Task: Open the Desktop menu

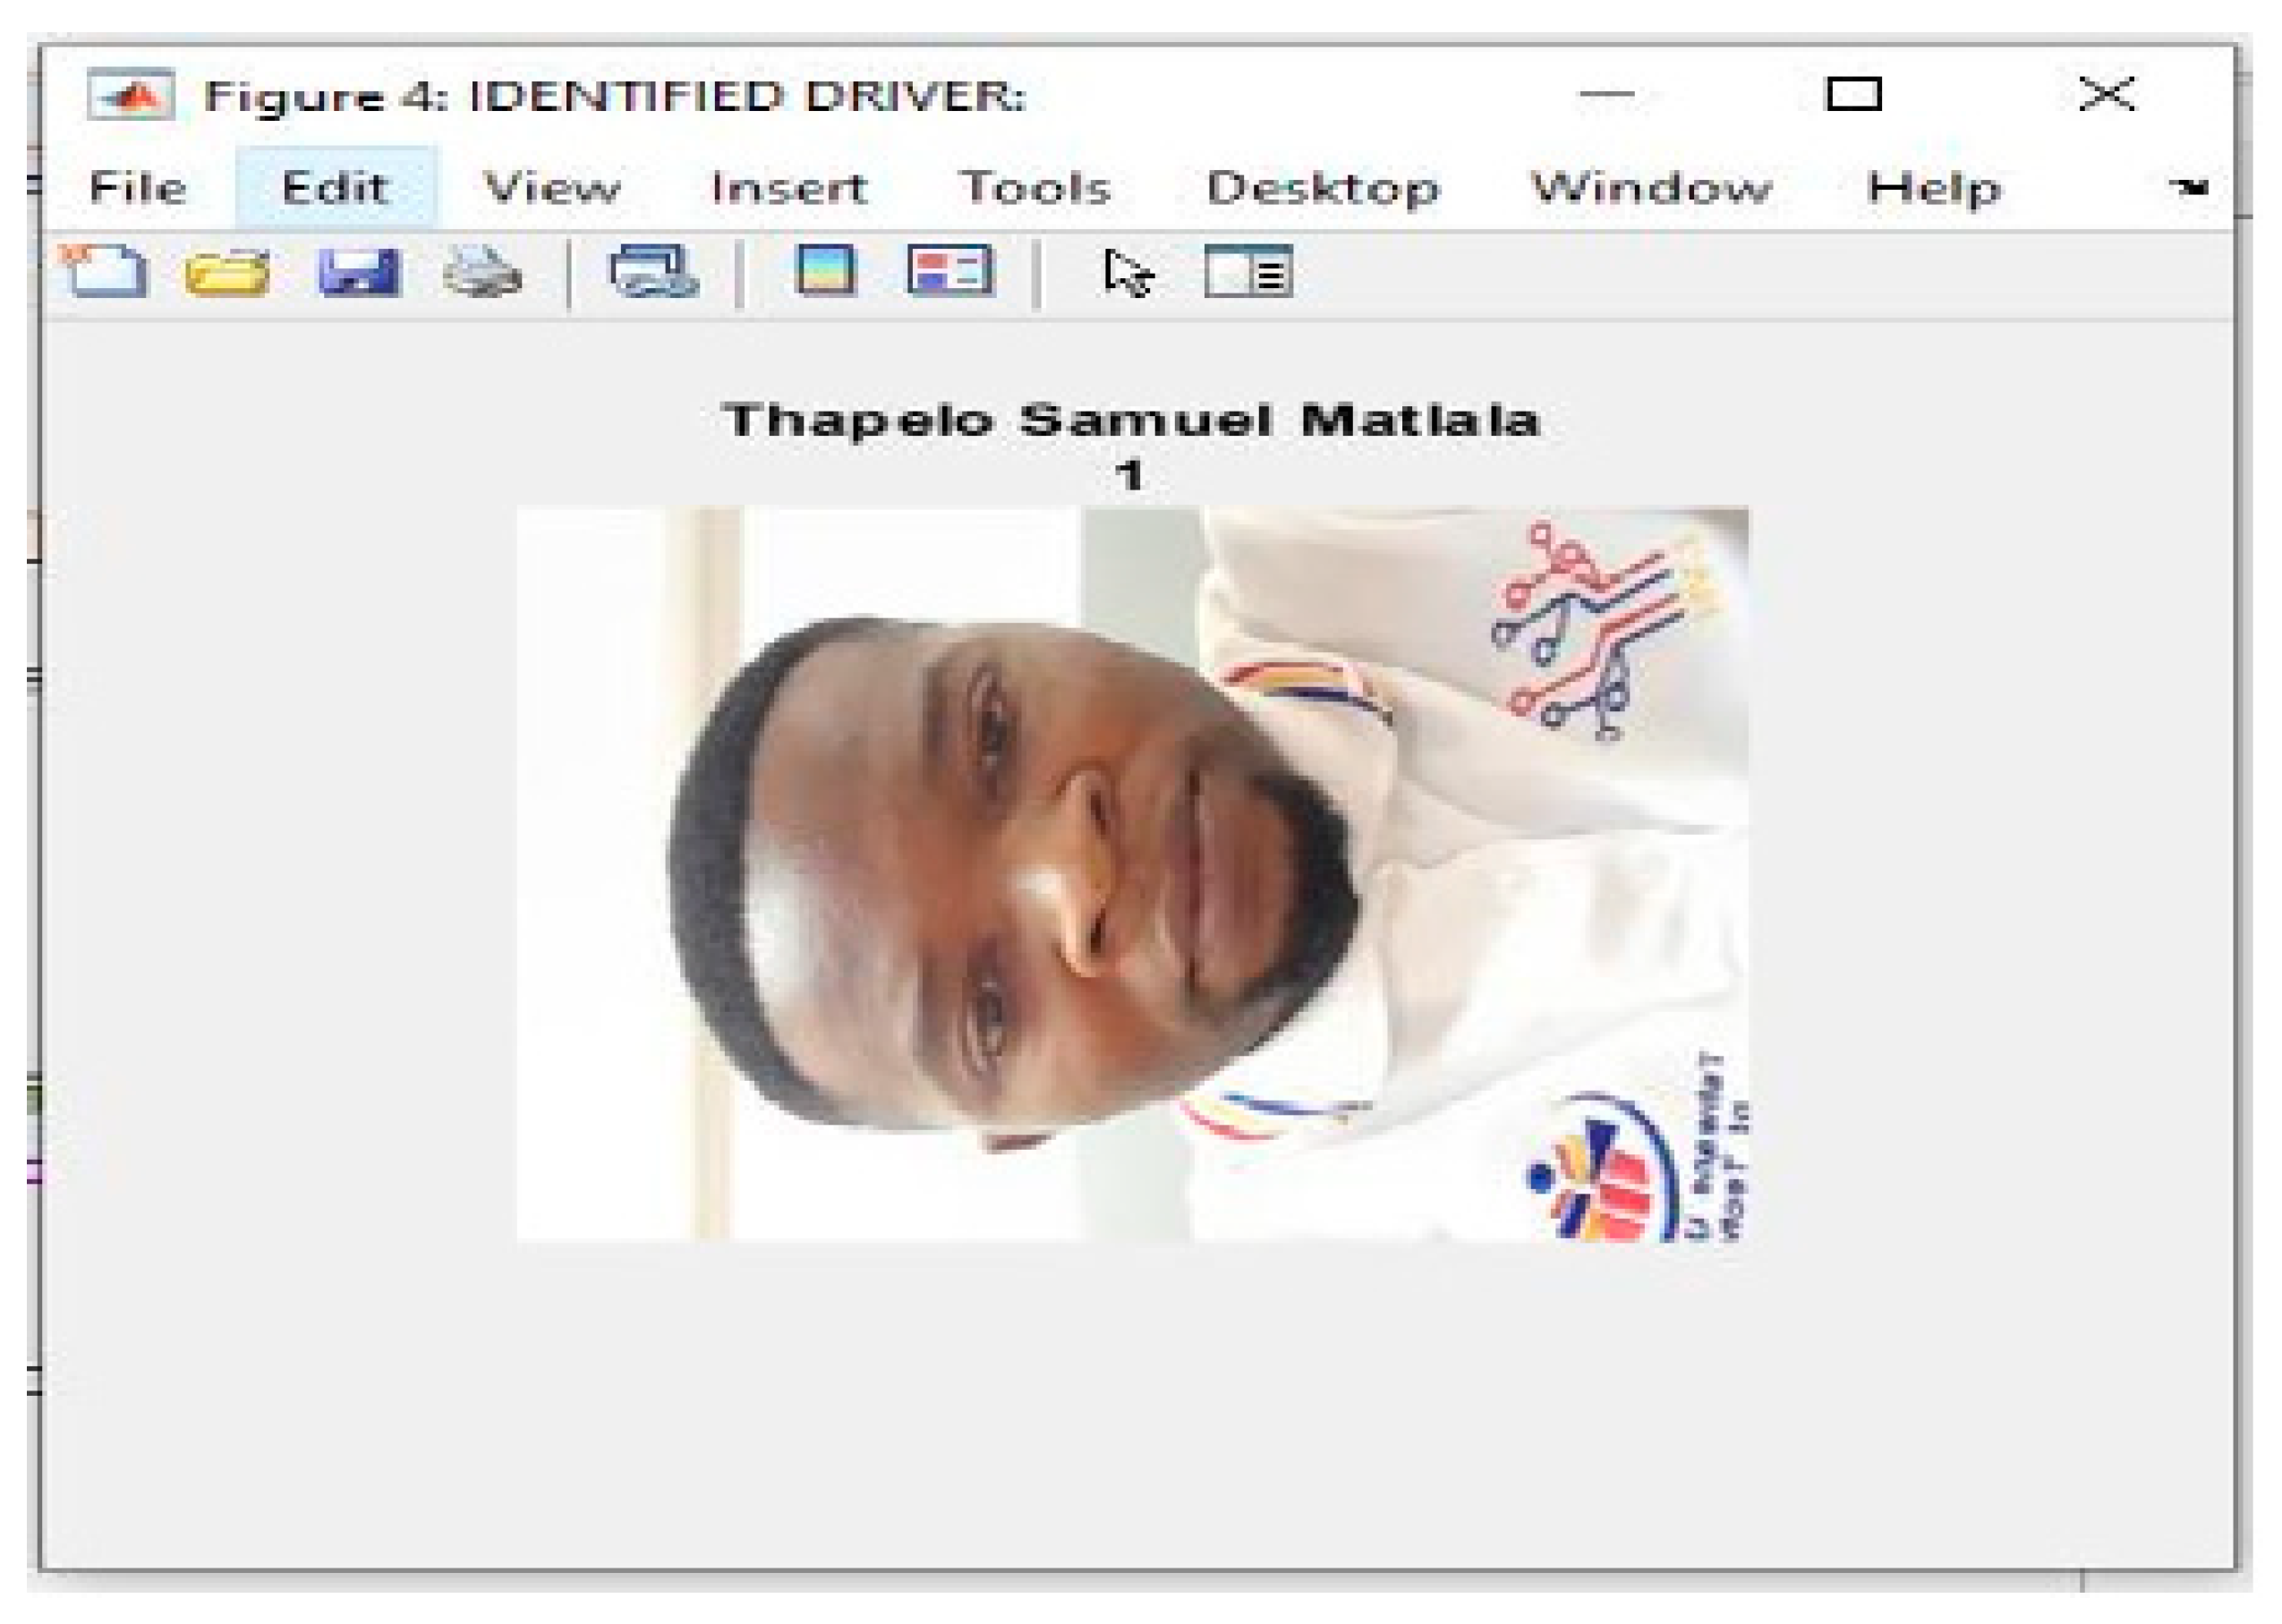Action: [x=1322, y=188]
